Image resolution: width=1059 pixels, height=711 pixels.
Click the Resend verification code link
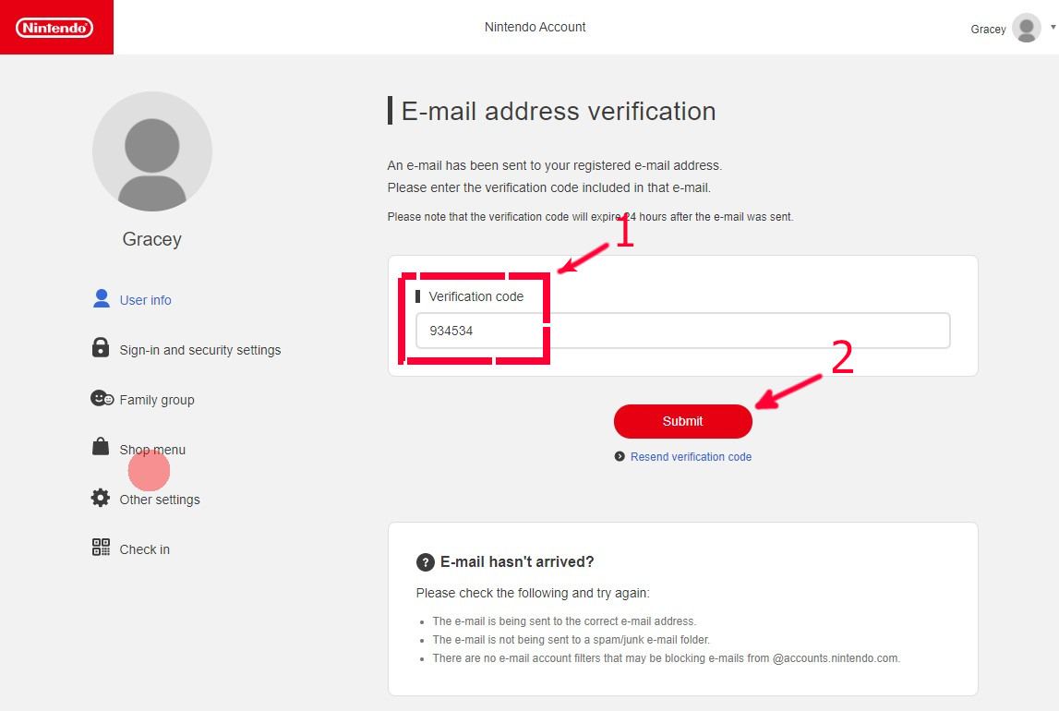pos(692,456)
